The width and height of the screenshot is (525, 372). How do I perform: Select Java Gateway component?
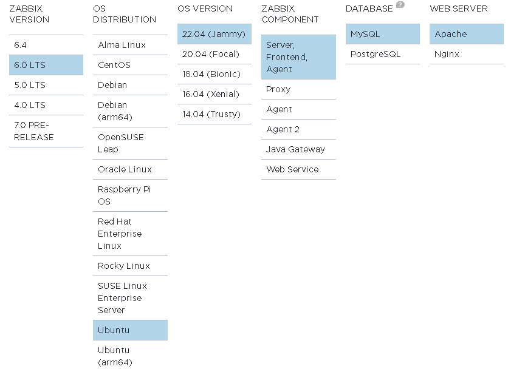tap(298, 149)
